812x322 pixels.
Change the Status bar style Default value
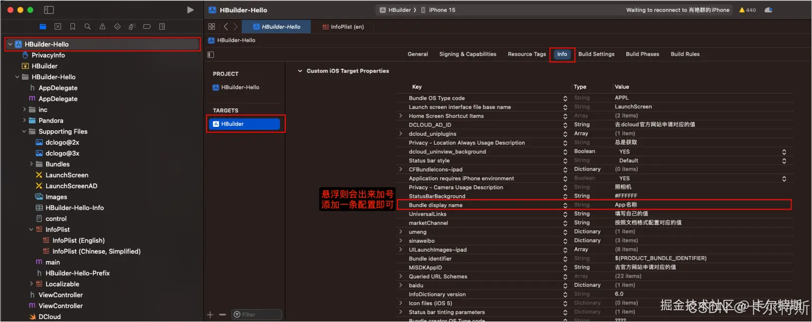(784, 161)
